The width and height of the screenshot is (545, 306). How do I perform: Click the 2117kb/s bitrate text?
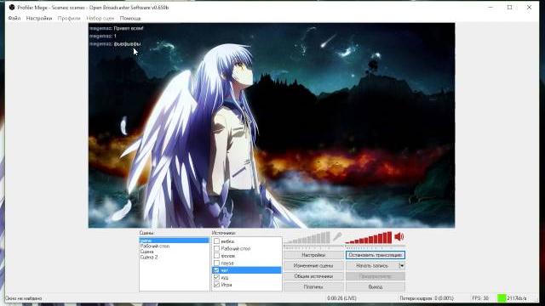(x=517, y=298)
